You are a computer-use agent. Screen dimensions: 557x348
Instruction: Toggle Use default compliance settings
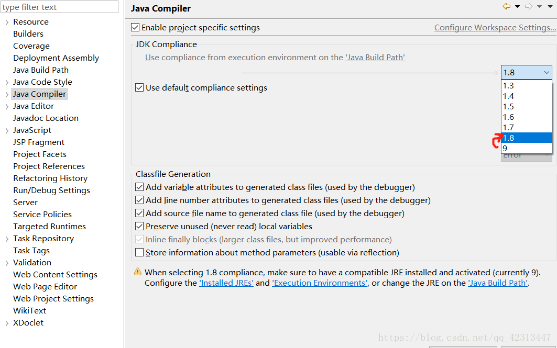(139, 88)
